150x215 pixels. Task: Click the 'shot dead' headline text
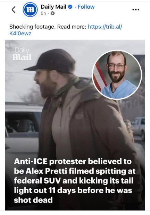(x=33, y=200)
